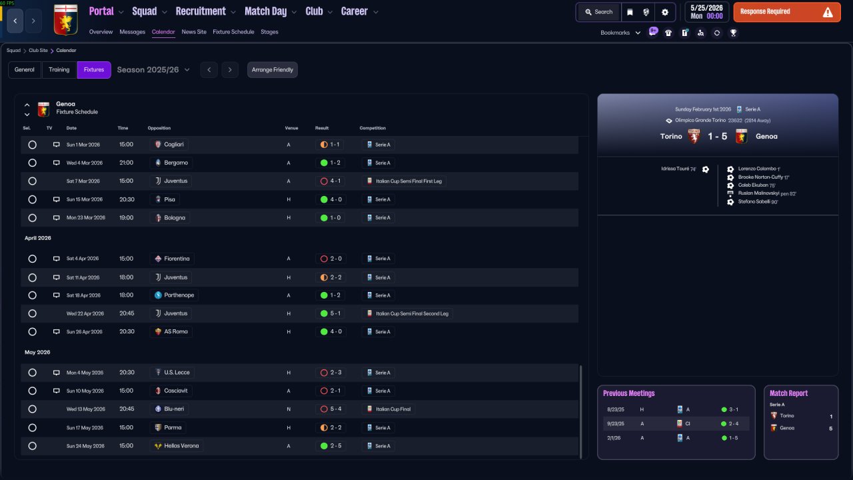Click TV icon for Bergamo fixture
This screenshot has width=853, height=480.
coord(57,163)
